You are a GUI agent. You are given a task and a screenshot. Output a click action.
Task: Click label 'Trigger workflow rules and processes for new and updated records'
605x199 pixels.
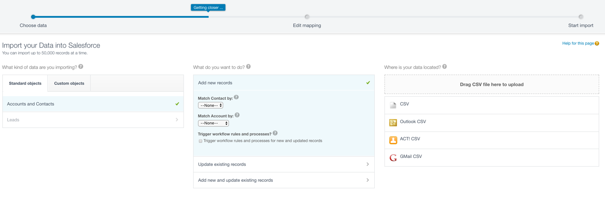(x=263, y=141)
